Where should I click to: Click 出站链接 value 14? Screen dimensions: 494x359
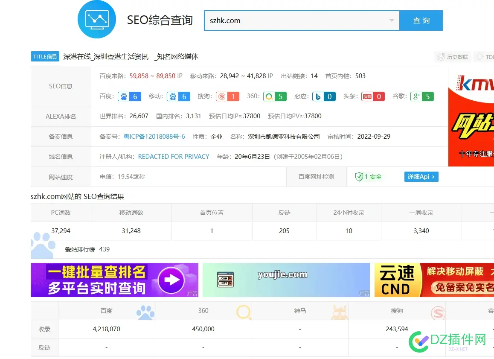314,76
